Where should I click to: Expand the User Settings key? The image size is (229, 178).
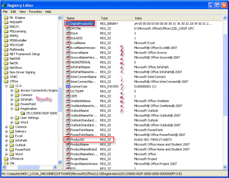(12, 118)
